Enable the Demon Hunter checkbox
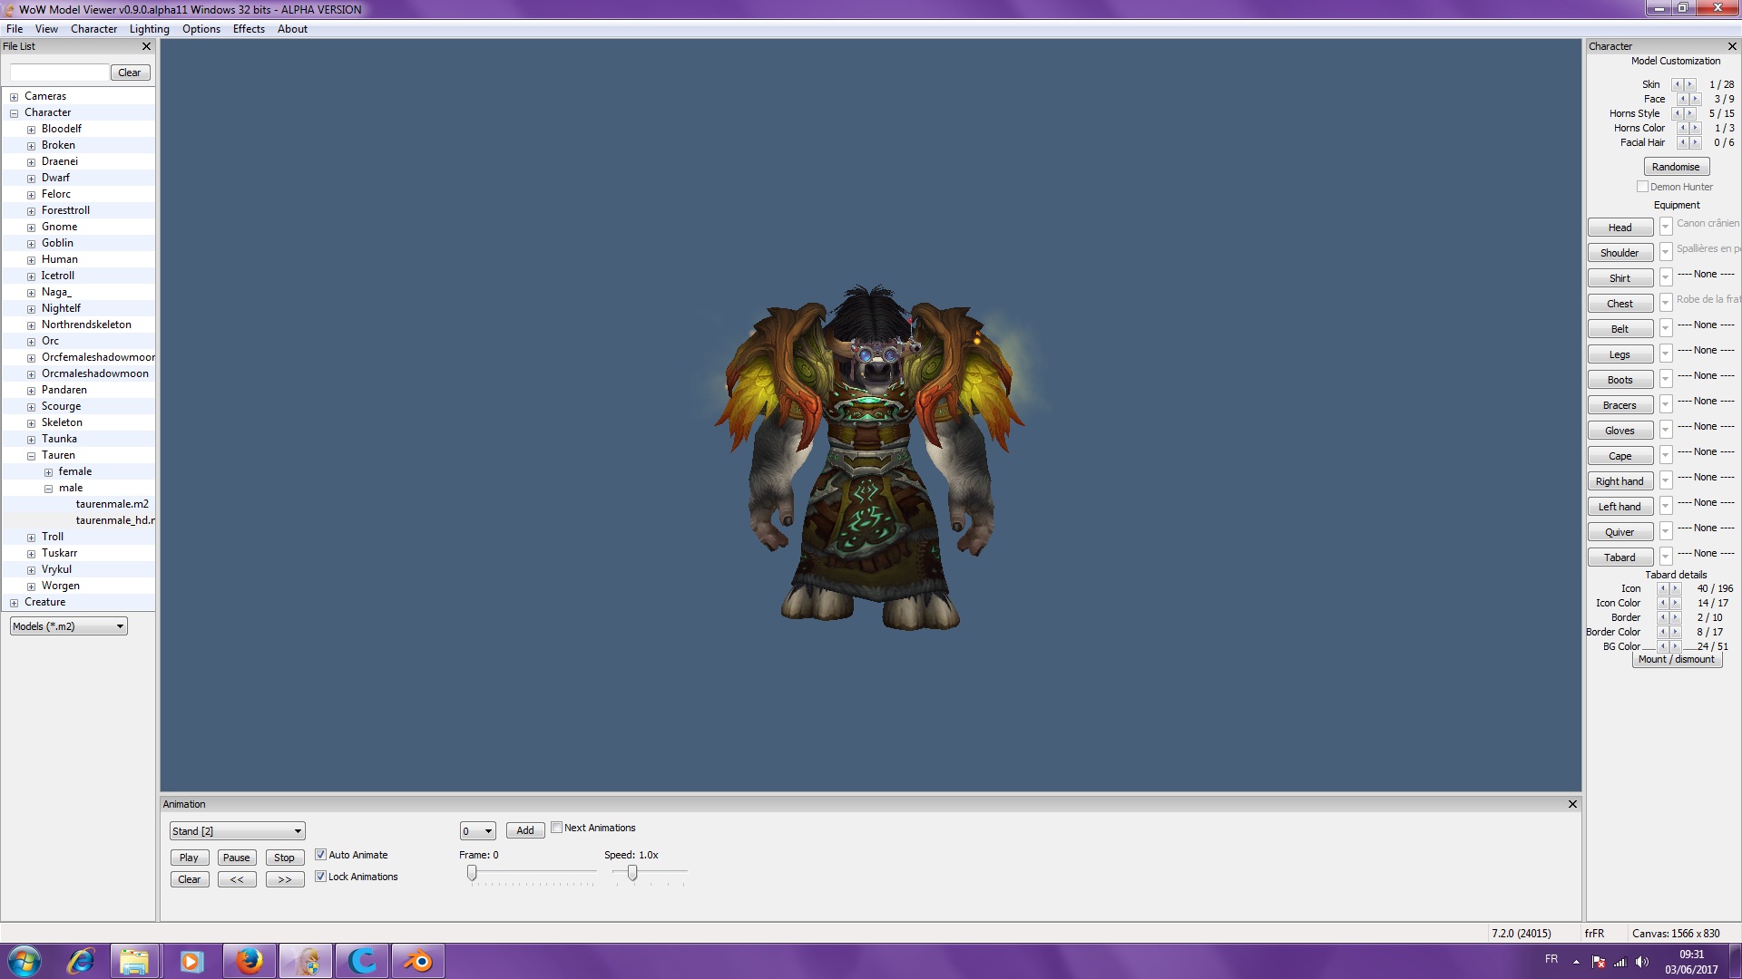Image resolution: width=1742 pixels, height=979 pixels. coord(1642,187)
